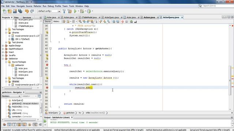Collapse the getActors method fold on line 43
234x131 pixels.
point(50,48)
